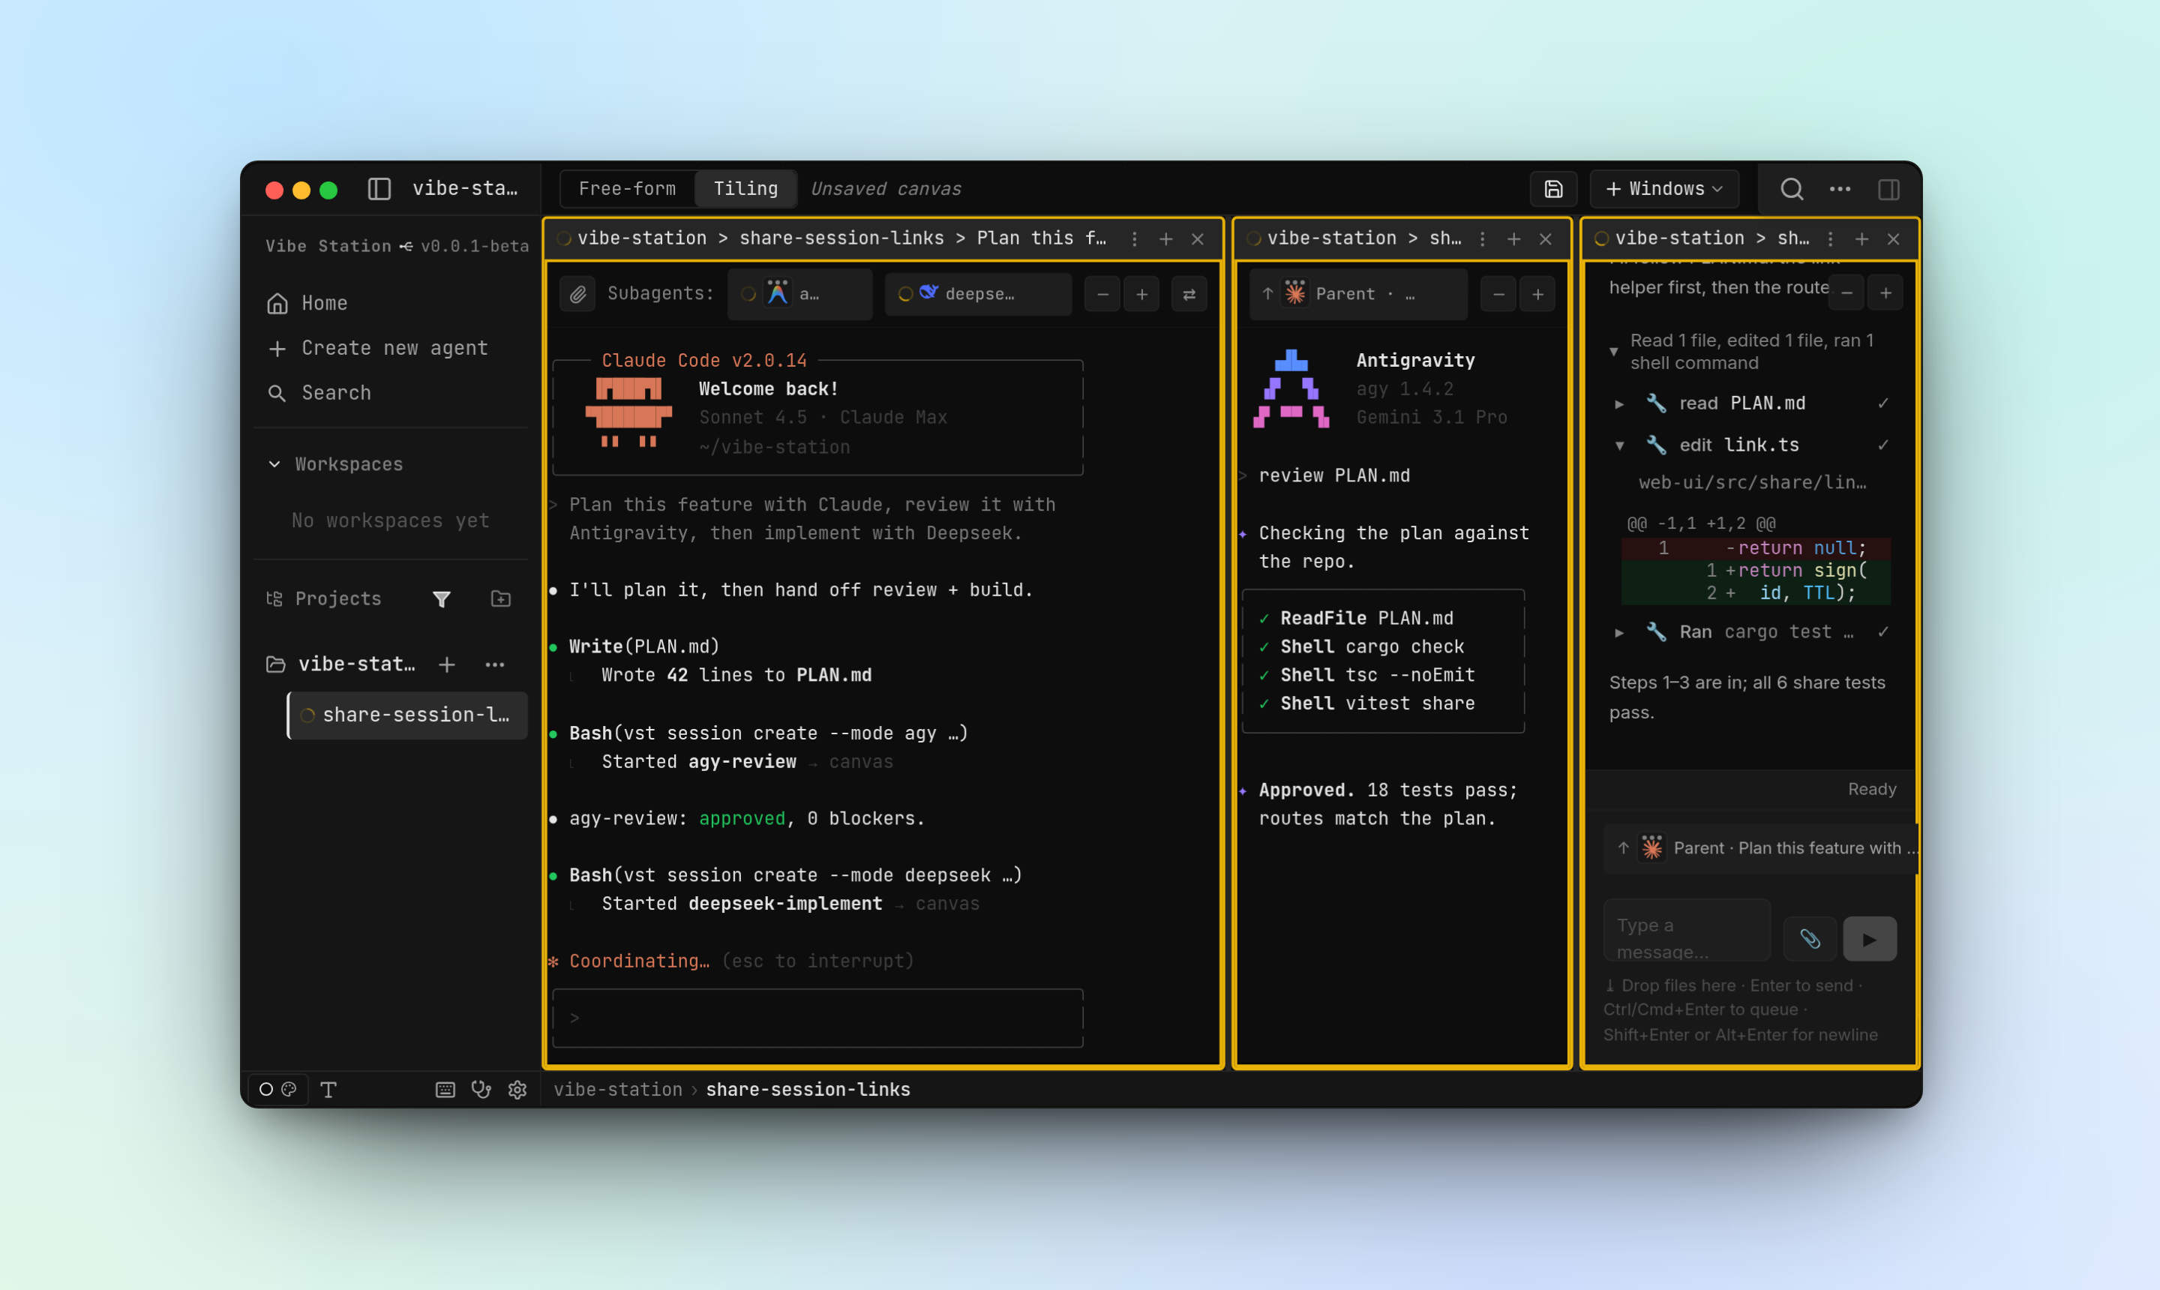Open keyboard shortcuts icon in the status bar
This screenshot has height=1290, width=2160.
[x=445, y=1089]
